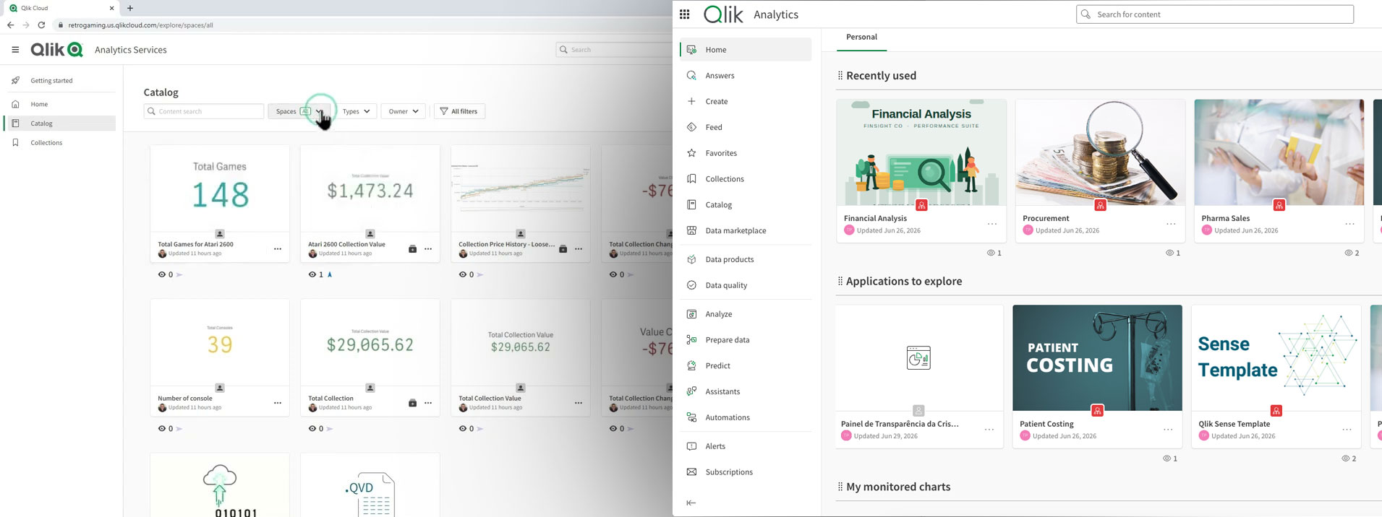Open more options for Patient Costing card
This screenshot has height=517, width=1382.
click(x=1168, y=430)
